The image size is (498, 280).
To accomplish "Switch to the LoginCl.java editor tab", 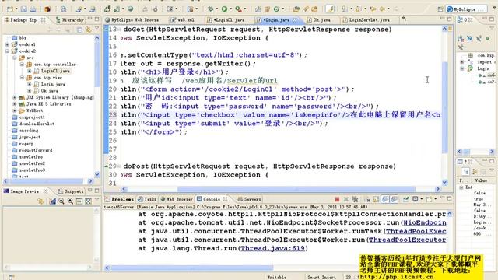I will click(x=226, y=19).
